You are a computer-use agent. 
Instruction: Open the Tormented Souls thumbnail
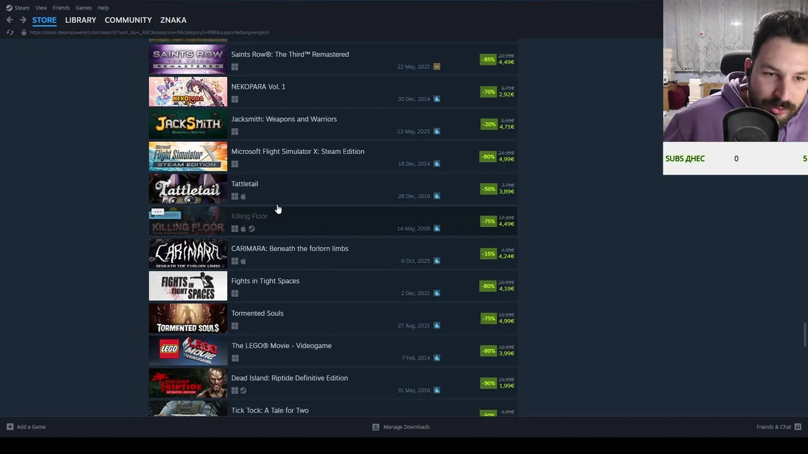pos(188,318)
